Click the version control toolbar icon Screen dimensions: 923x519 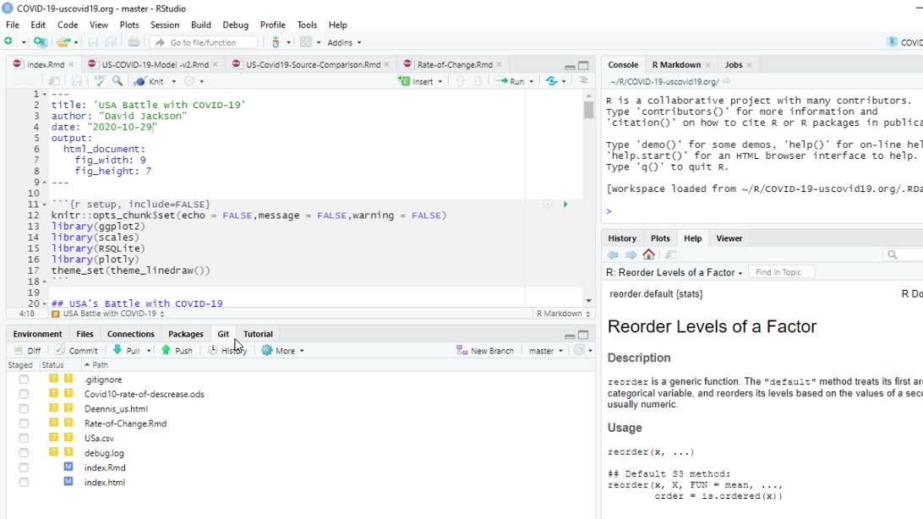tap(276, 41)
